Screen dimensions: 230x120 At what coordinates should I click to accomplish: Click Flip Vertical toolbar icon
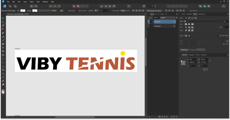point(106,6)
